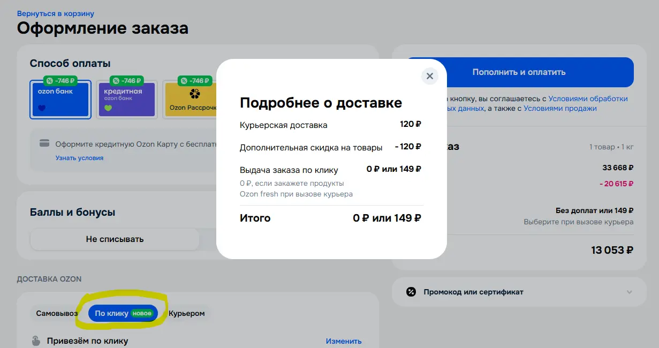
Task: Click the 13 053 ₽ order total
Action: [x=612, y=250]
